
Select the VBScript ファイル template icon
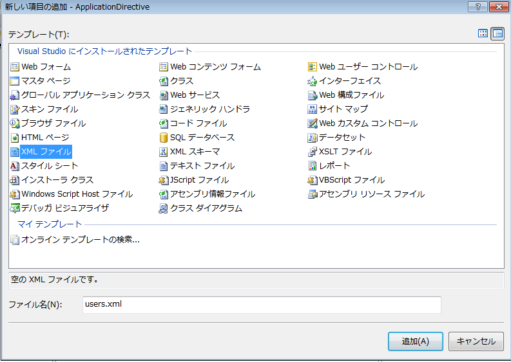tap(312, 180)
